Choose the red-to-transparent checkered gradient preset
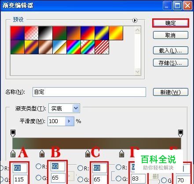This screenshot has height=184, width=194. click(x=32, y=33)
